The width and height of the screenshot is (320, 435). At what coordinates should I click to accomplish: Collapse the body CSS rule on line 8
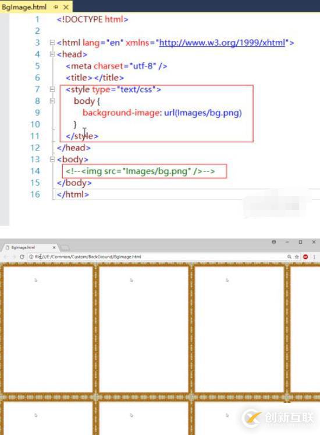coord(52,101)
